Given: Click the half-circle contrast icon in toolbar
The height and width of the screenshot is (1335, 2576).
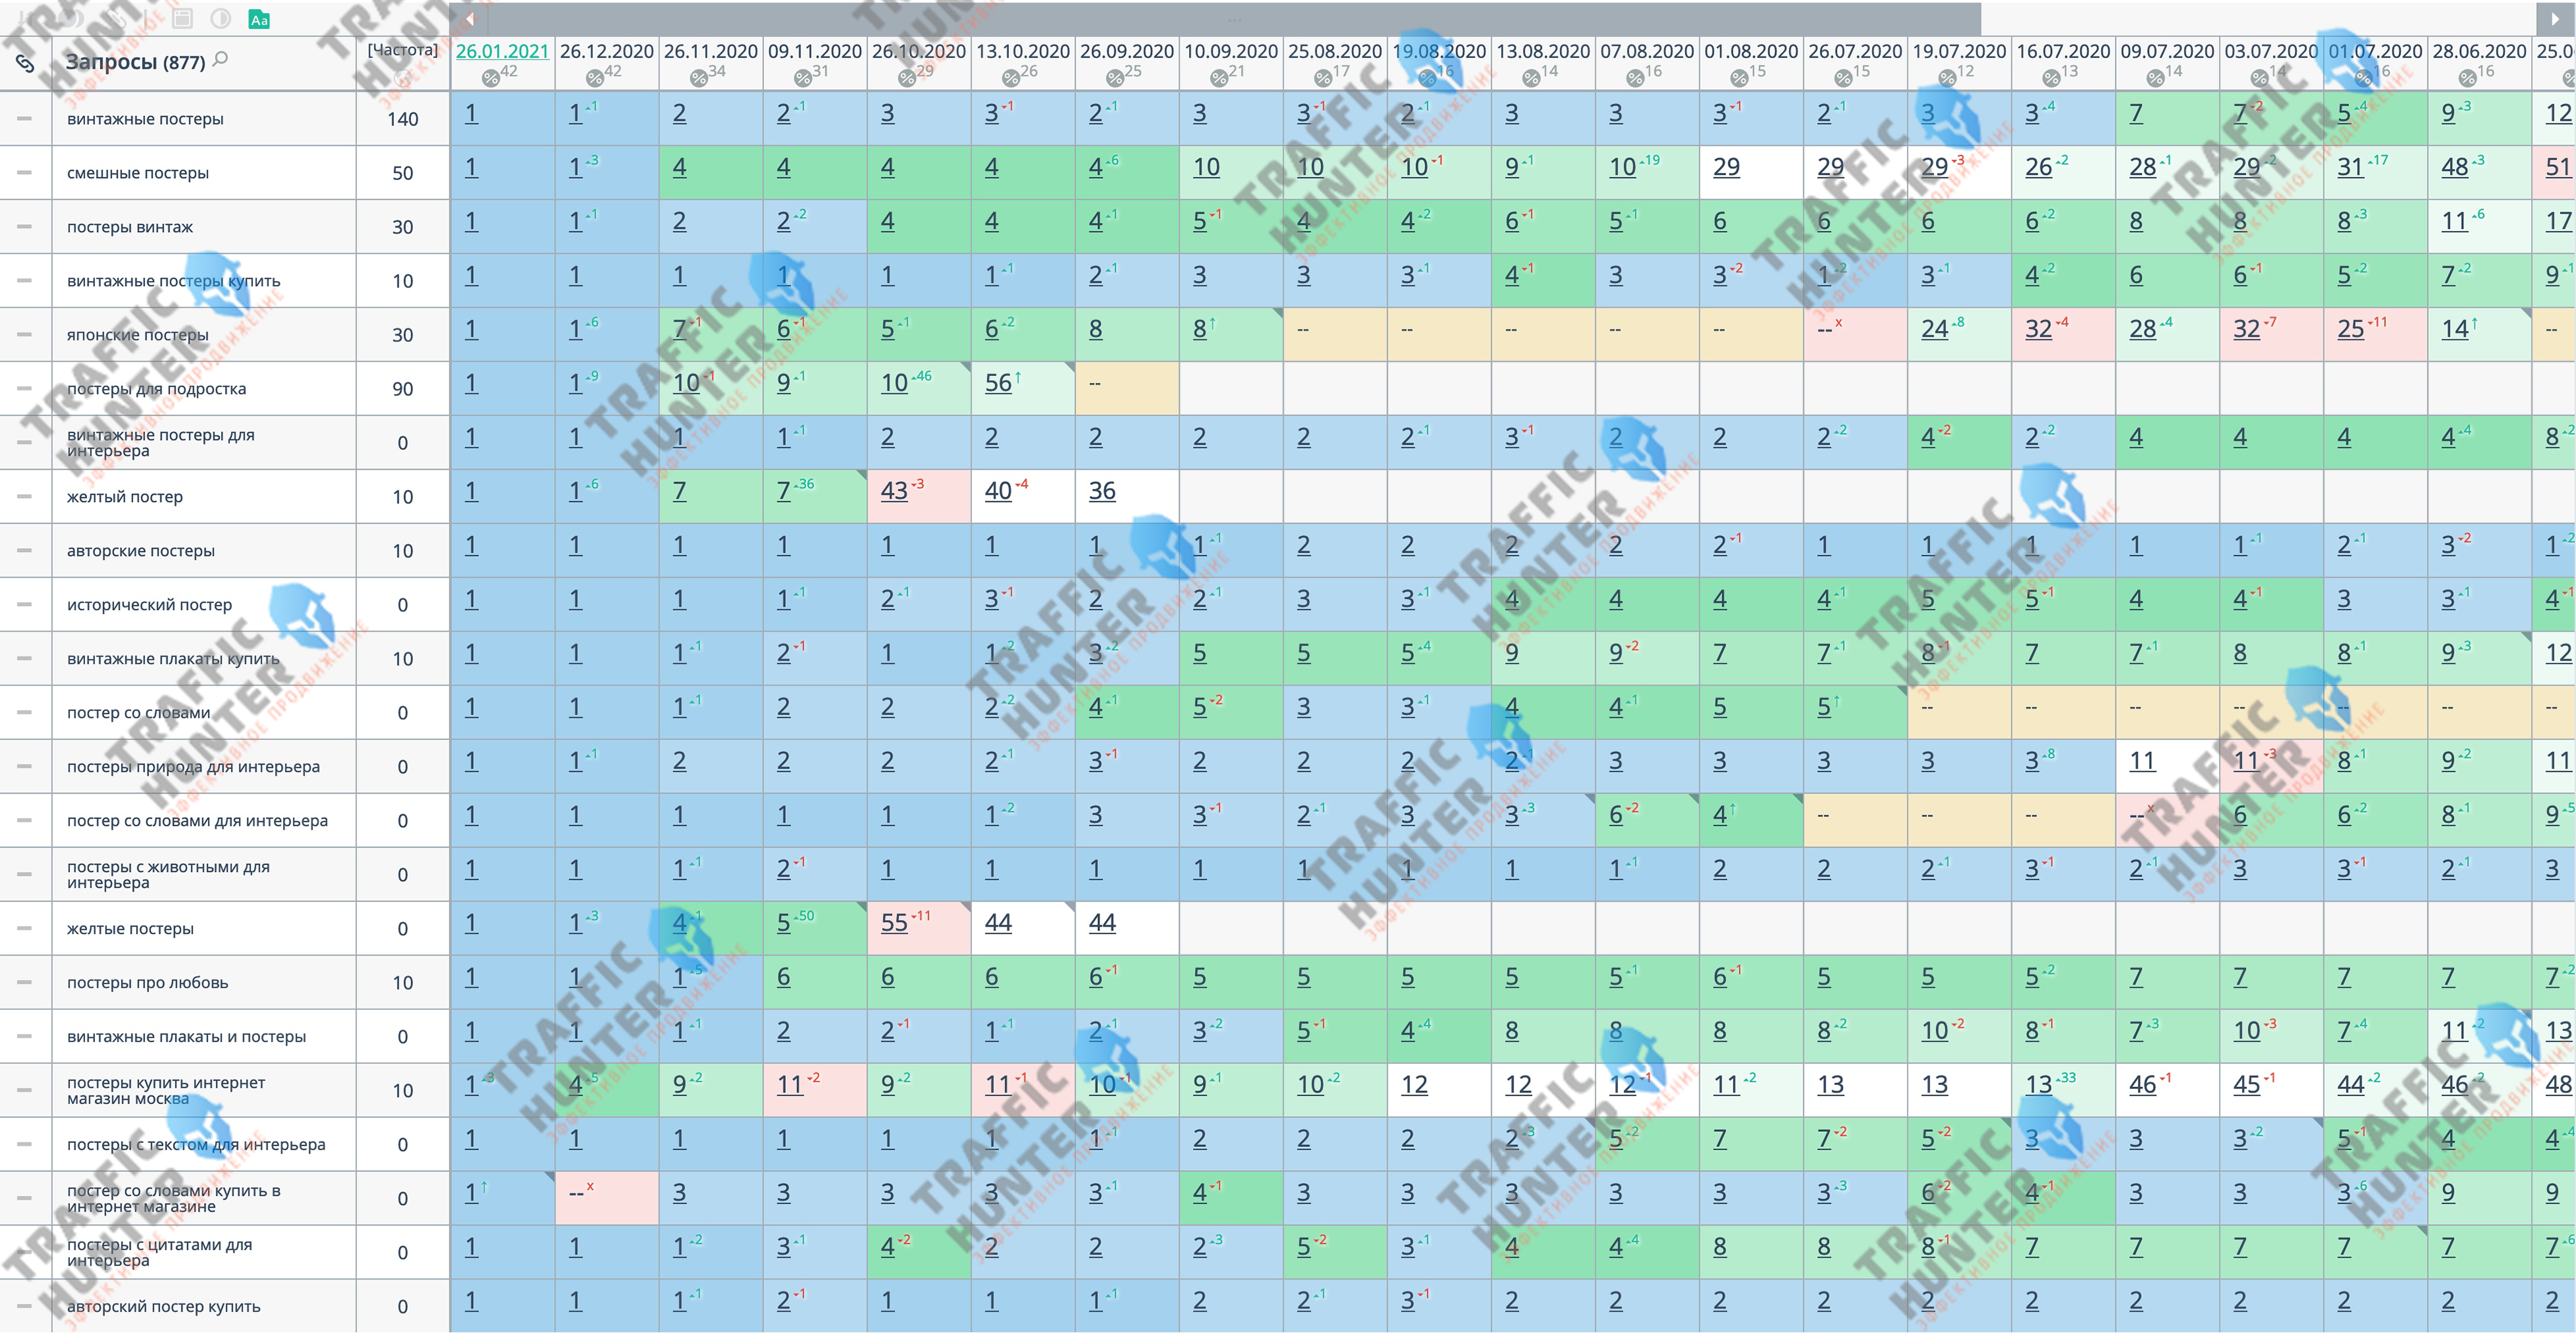Looking at the screenshot, I should pos(221,18).
